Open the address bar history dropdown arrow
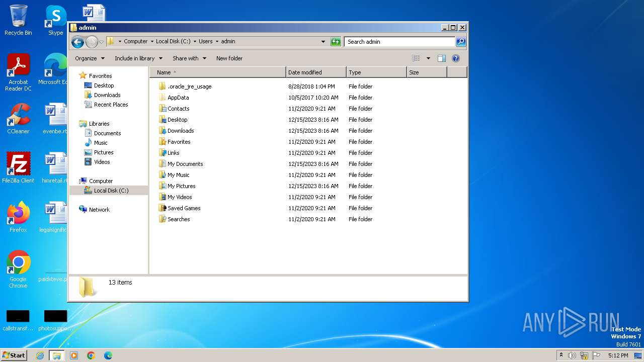 [x=323, y=42]
